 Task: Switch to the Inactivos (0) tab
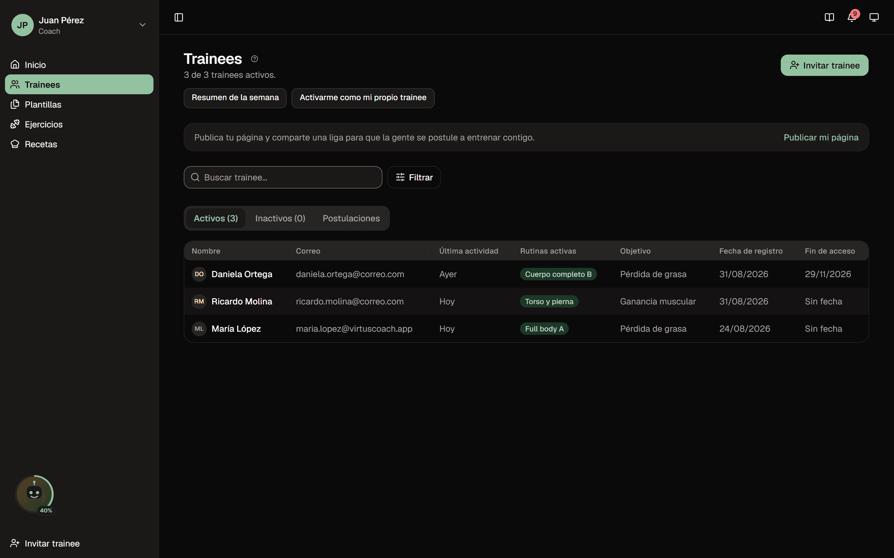[x=280, y=219]
